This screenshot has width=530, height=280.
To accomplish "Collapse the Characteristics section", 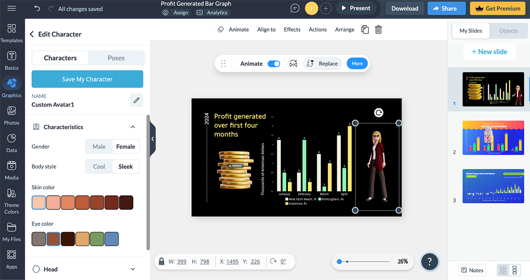I will click(x=132, y=127).
